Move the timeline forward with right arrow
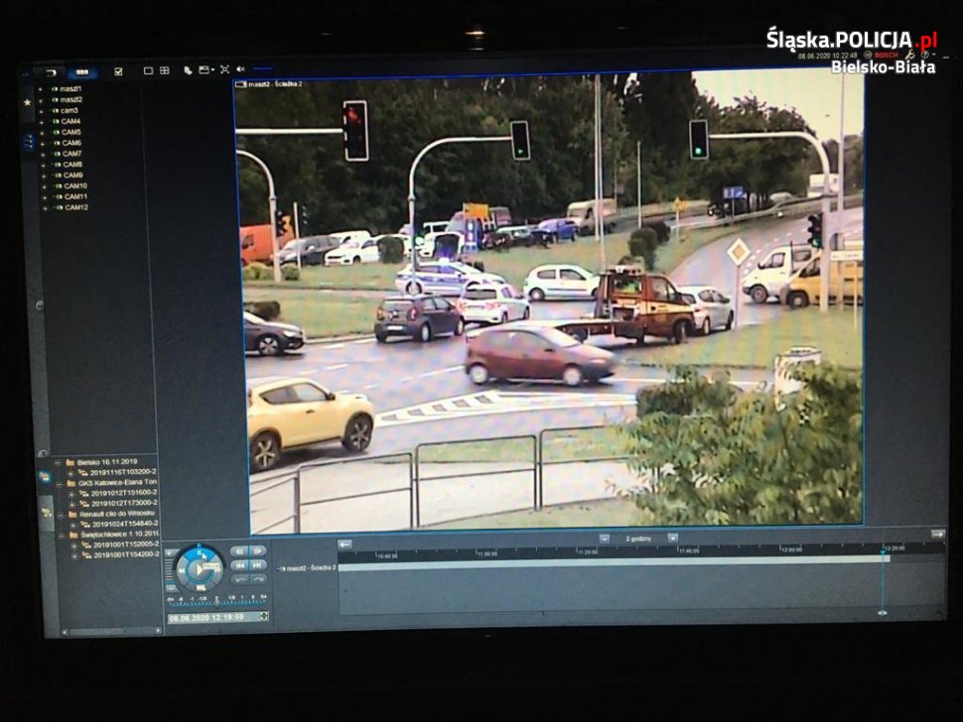 [x=937, y=535]
